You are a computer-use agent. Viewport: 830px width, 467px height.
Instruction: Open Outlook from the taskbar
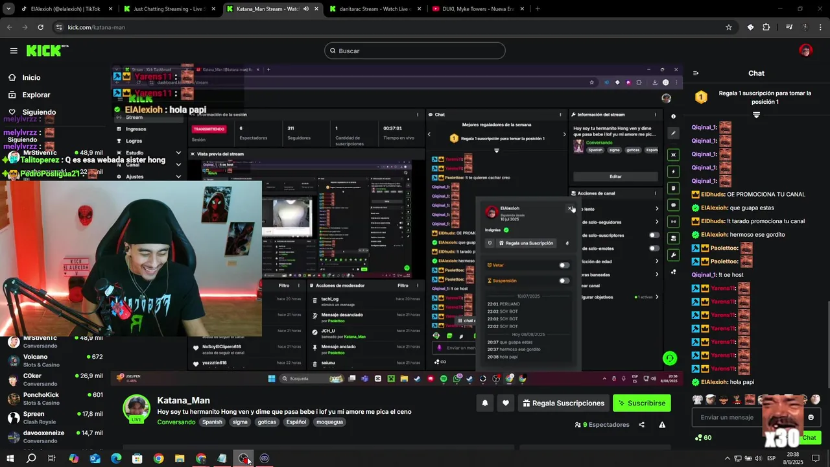[95, 459]
